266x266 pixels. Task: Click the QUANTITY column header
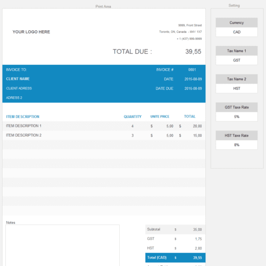coord(132,117)
